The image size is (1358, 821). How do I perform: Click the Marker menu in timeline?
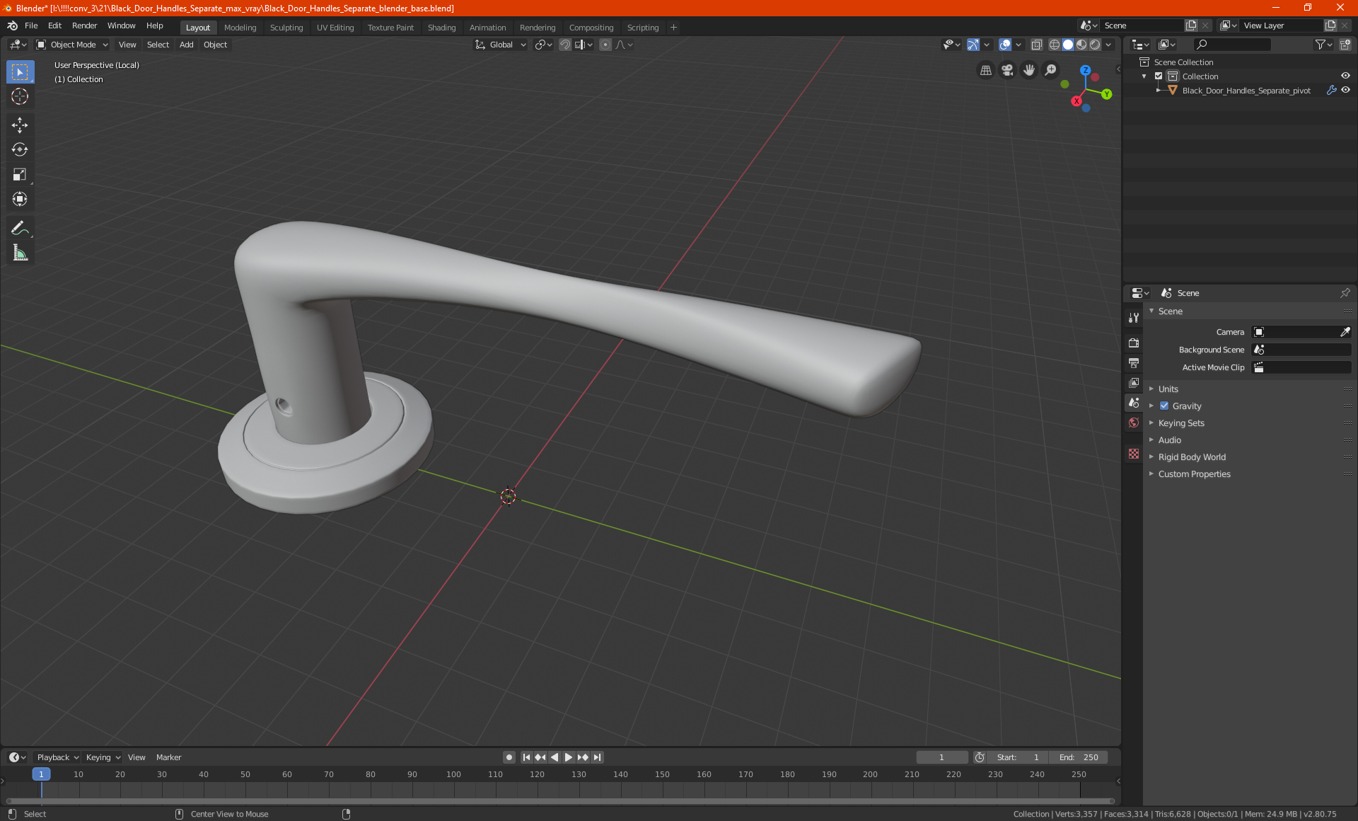tap(168, 757)
